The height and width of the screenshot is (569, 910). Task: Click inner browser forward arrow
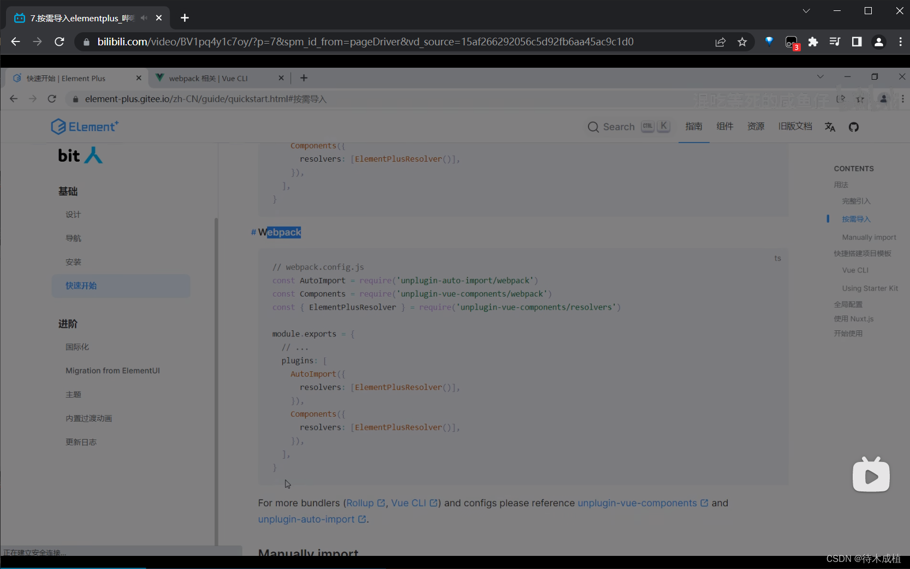tap(33, 99)
